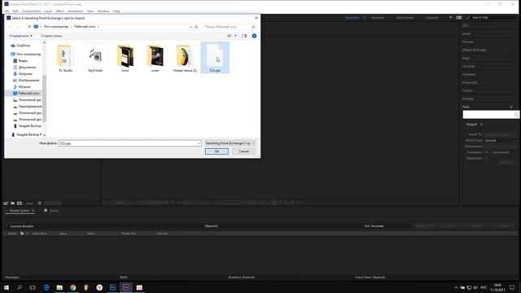Expand the address bar history dropdown
The height and width of the screenshot is (293, 521).
[x=190, y=27]
